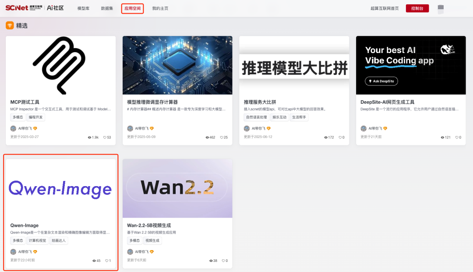This screenshot has width=473, height=272.
Task: Click author avatar on Wan-2.2 card
Action: [130, 252]
